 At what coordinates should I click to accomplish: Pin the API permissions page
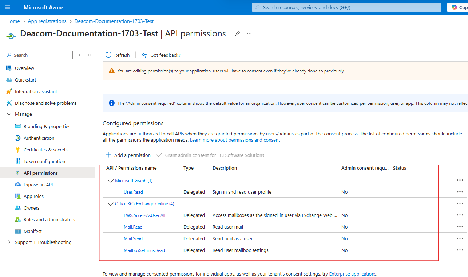click(238, 33)
